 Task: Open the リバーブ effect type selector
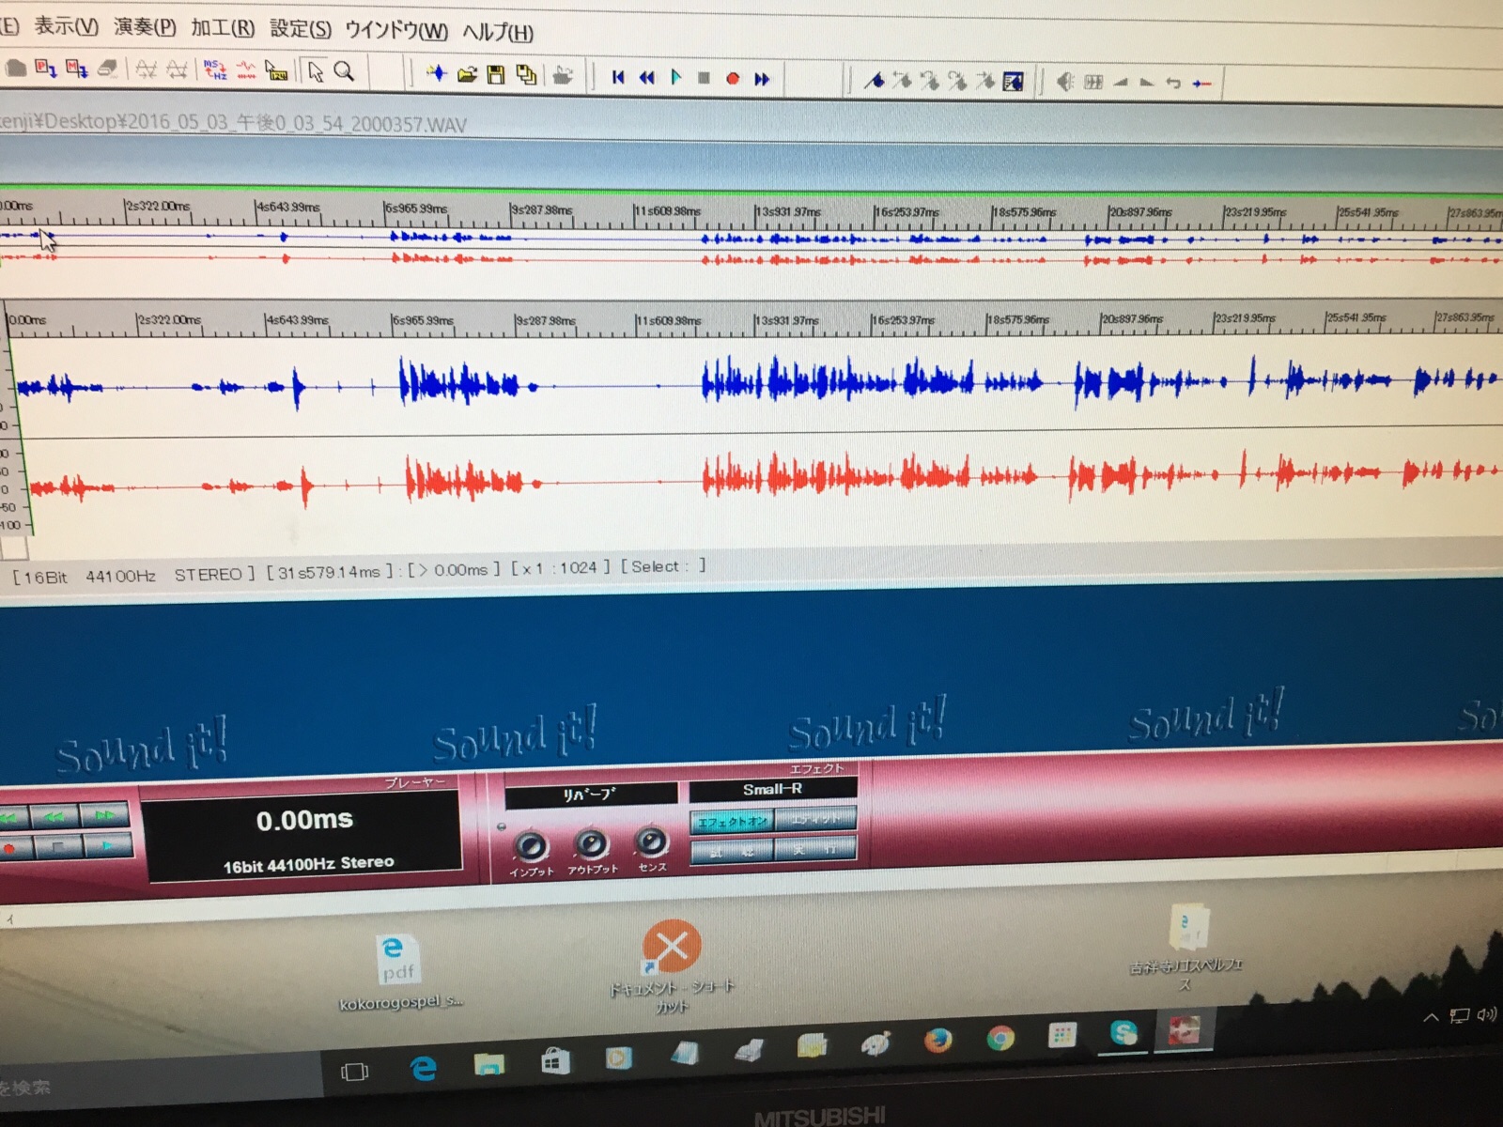click(x=590, y=795)
